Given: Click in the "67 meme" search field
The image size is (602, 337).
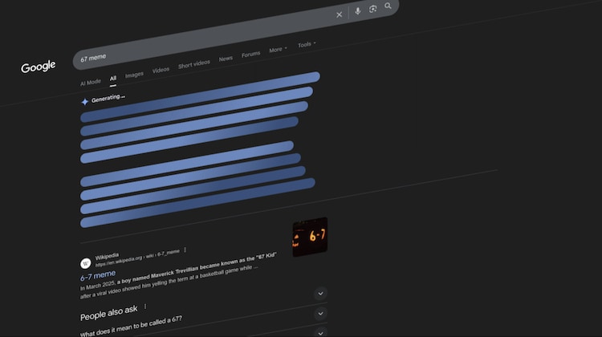Looking at the screenshot, I should coord(201,40).
